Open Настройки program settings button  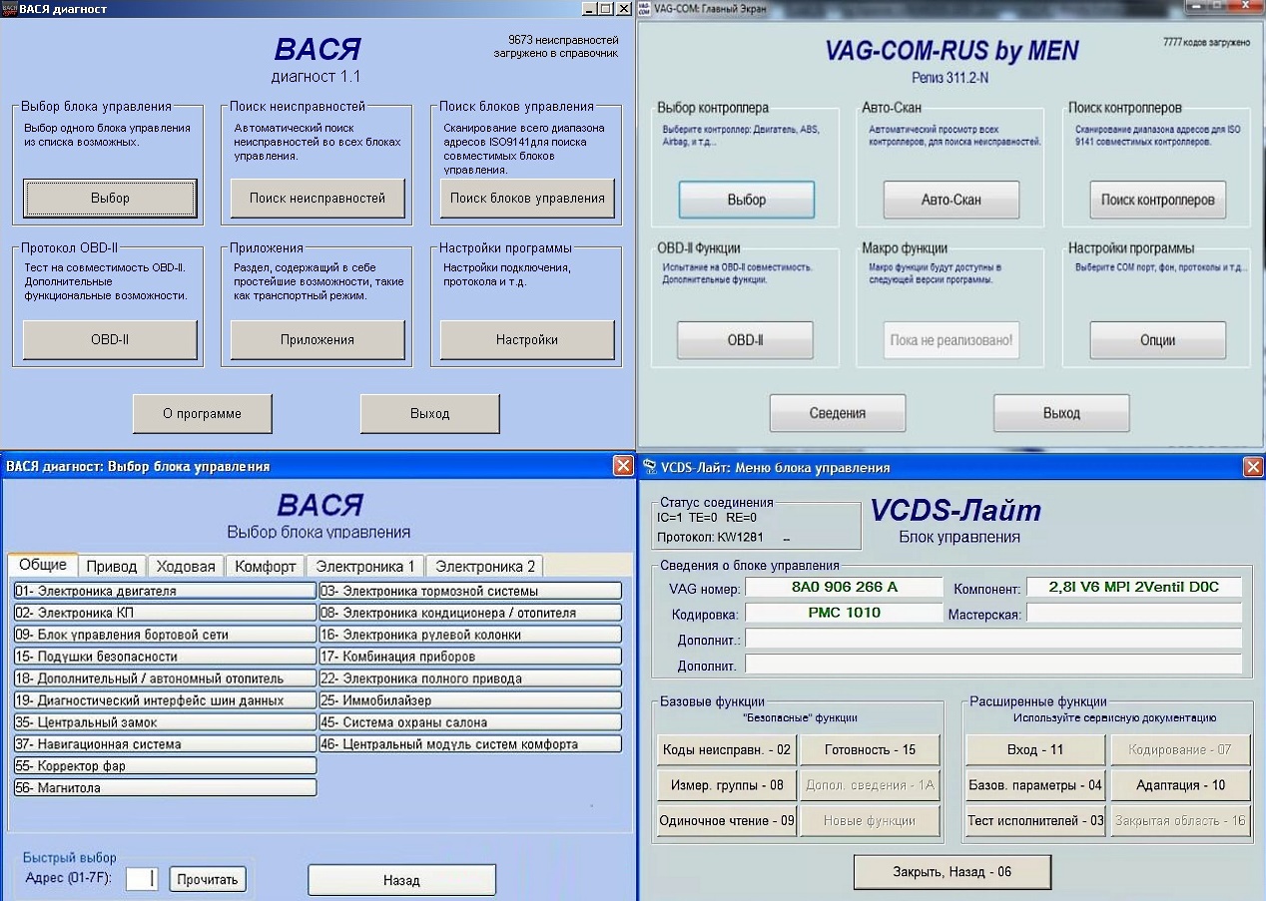pyautogui.click(x=527, y=339)
